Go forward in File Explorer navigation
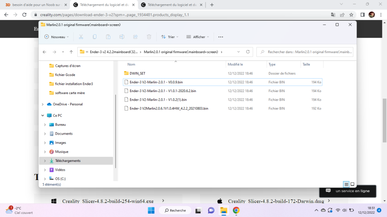This screenshot has width=387, height=217. tap(54, 52)
